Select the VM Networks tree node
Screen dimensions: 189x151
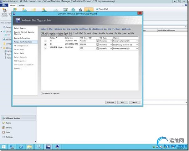(x=7, y=39)
